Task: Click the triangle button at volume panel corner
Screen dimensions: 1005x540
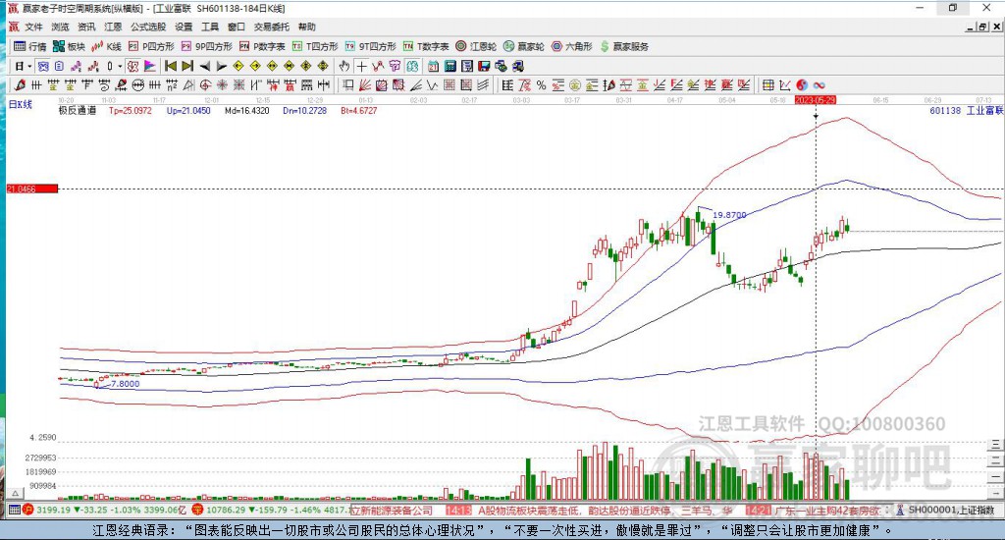Action: point(16,493)
